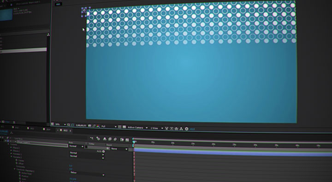The height and width of the screenshot is (182, 332).
Task: Toggle the Shy layers switch icon
Action: tap(105, 139)
